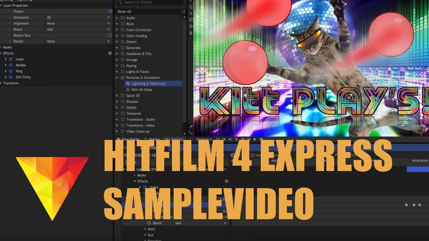
Task: Select the text tool (A) in viewer toolbar
Action: [x=191, y=13]
